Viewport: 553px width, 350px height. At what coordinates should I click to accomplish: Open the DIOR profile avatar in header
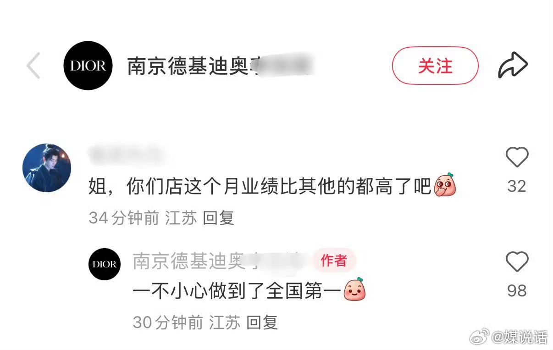[x=88, y=66]
